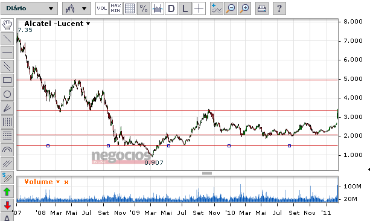
Task: Open the Diário period dropdown
Action: tap(29, 8)
